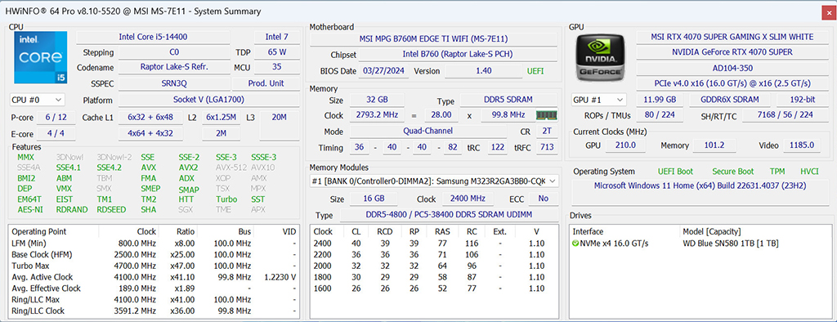The image size is (837, 322).
Task: Click the Prod. Unit field
Action: click(266, 83)
